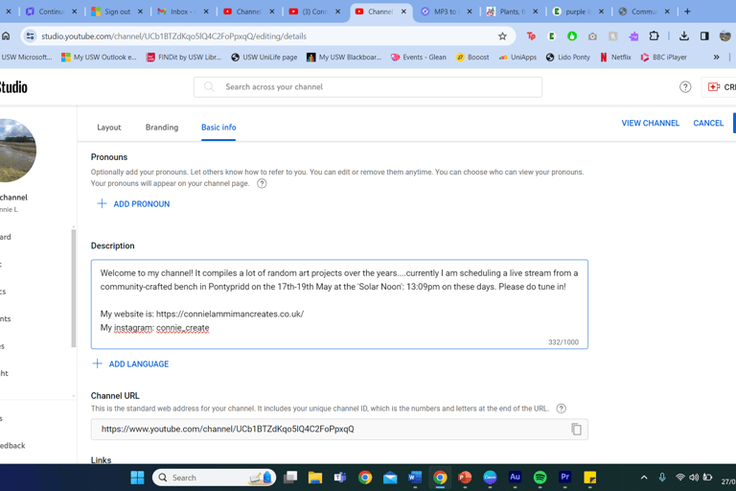Image resolution: width=736 pixels, height=491 pixels.
Task: Click inside the channel Description text box
Action: (339, 304)
